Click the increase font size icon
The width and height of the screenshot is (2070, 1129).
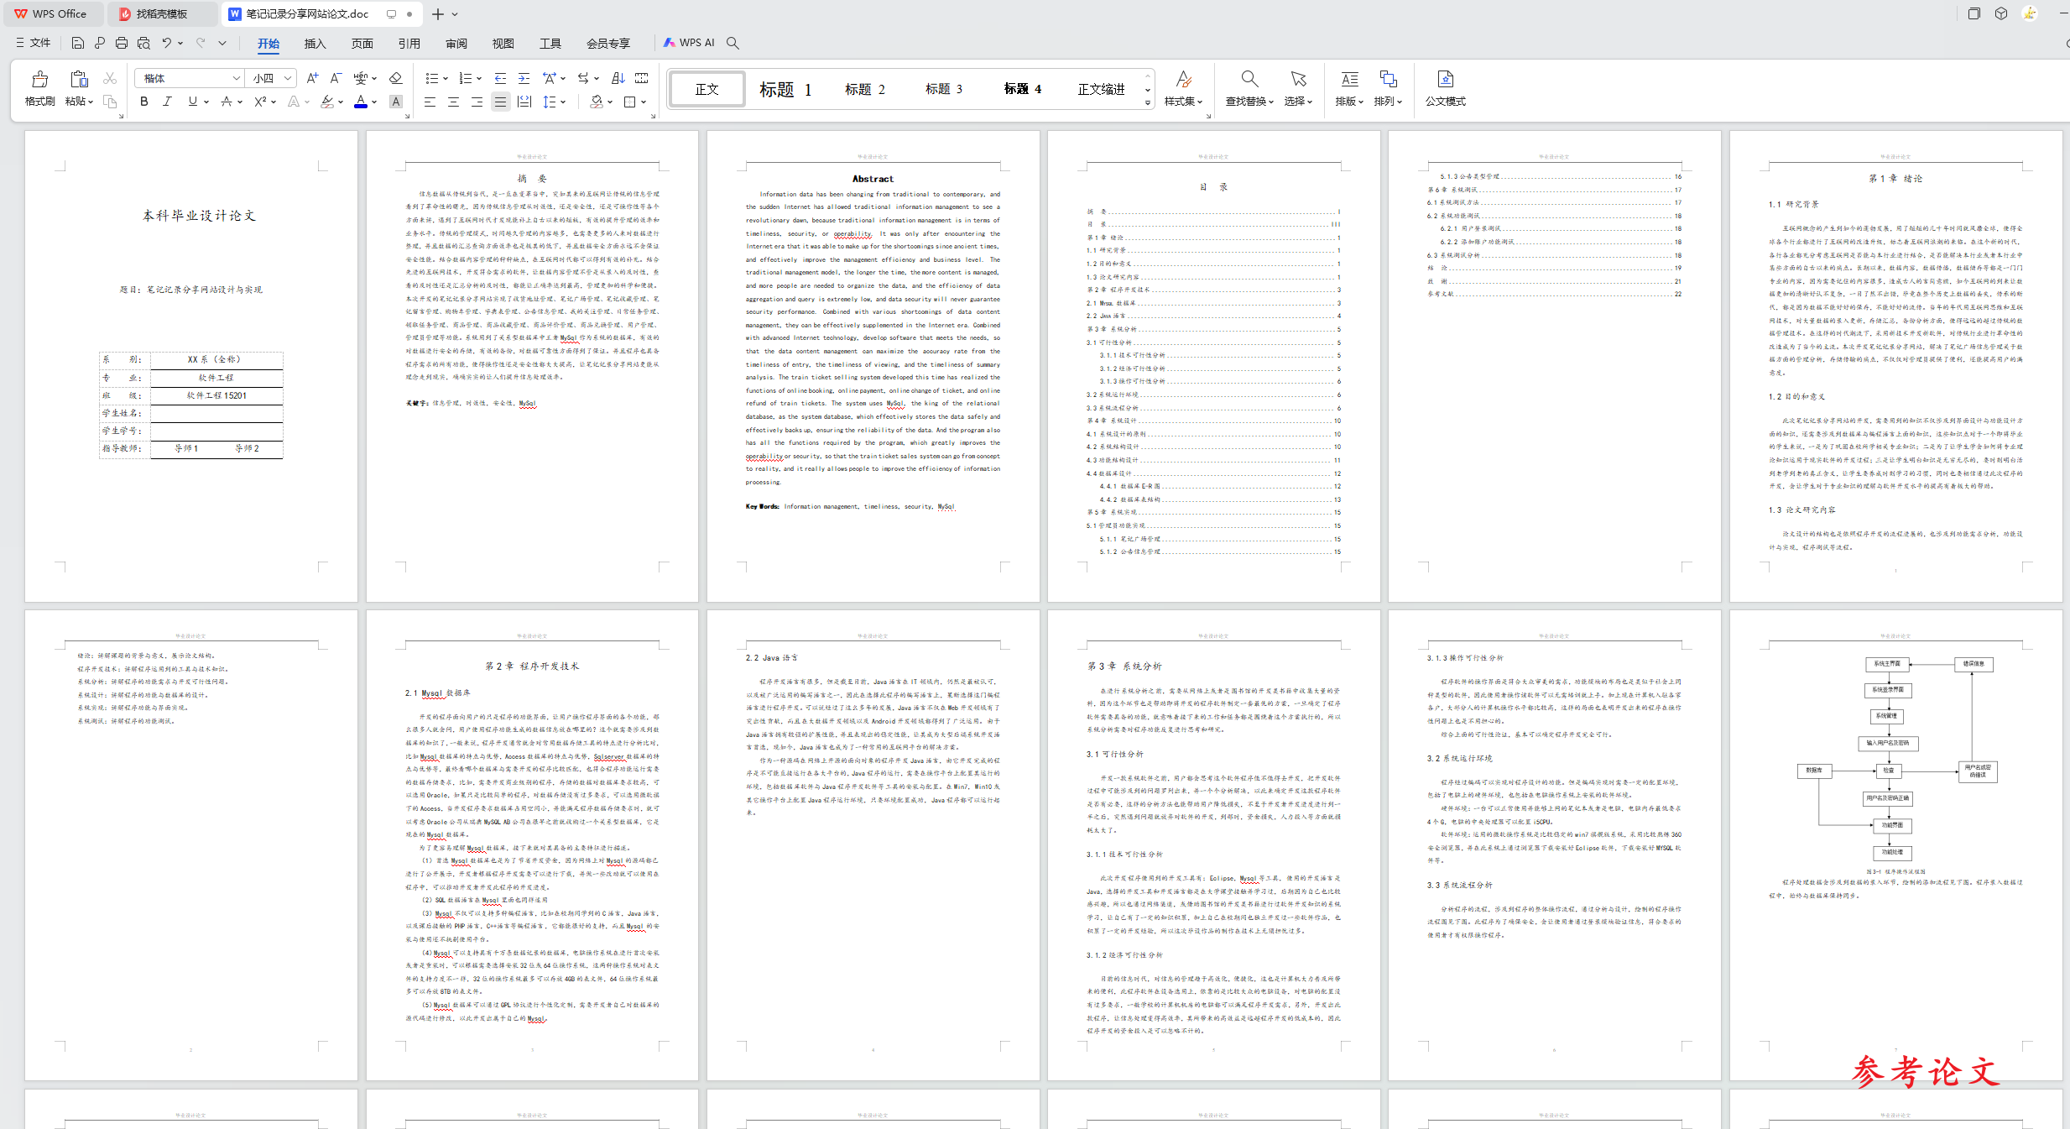(312, 78)
